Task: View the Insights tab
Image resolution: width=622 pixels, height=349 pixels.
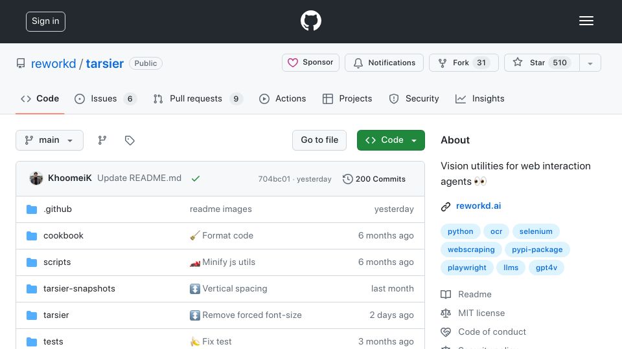Action: (x=480, y=98)
